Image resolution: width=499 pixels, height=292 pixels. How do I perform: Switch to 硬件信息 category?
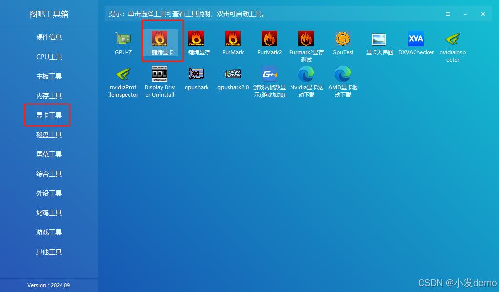click(49, 37)
